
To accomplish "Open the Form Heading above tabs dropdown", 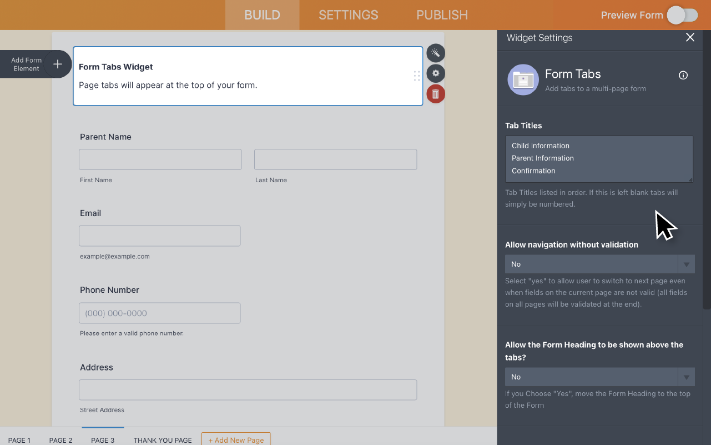I will pos(591,377).
